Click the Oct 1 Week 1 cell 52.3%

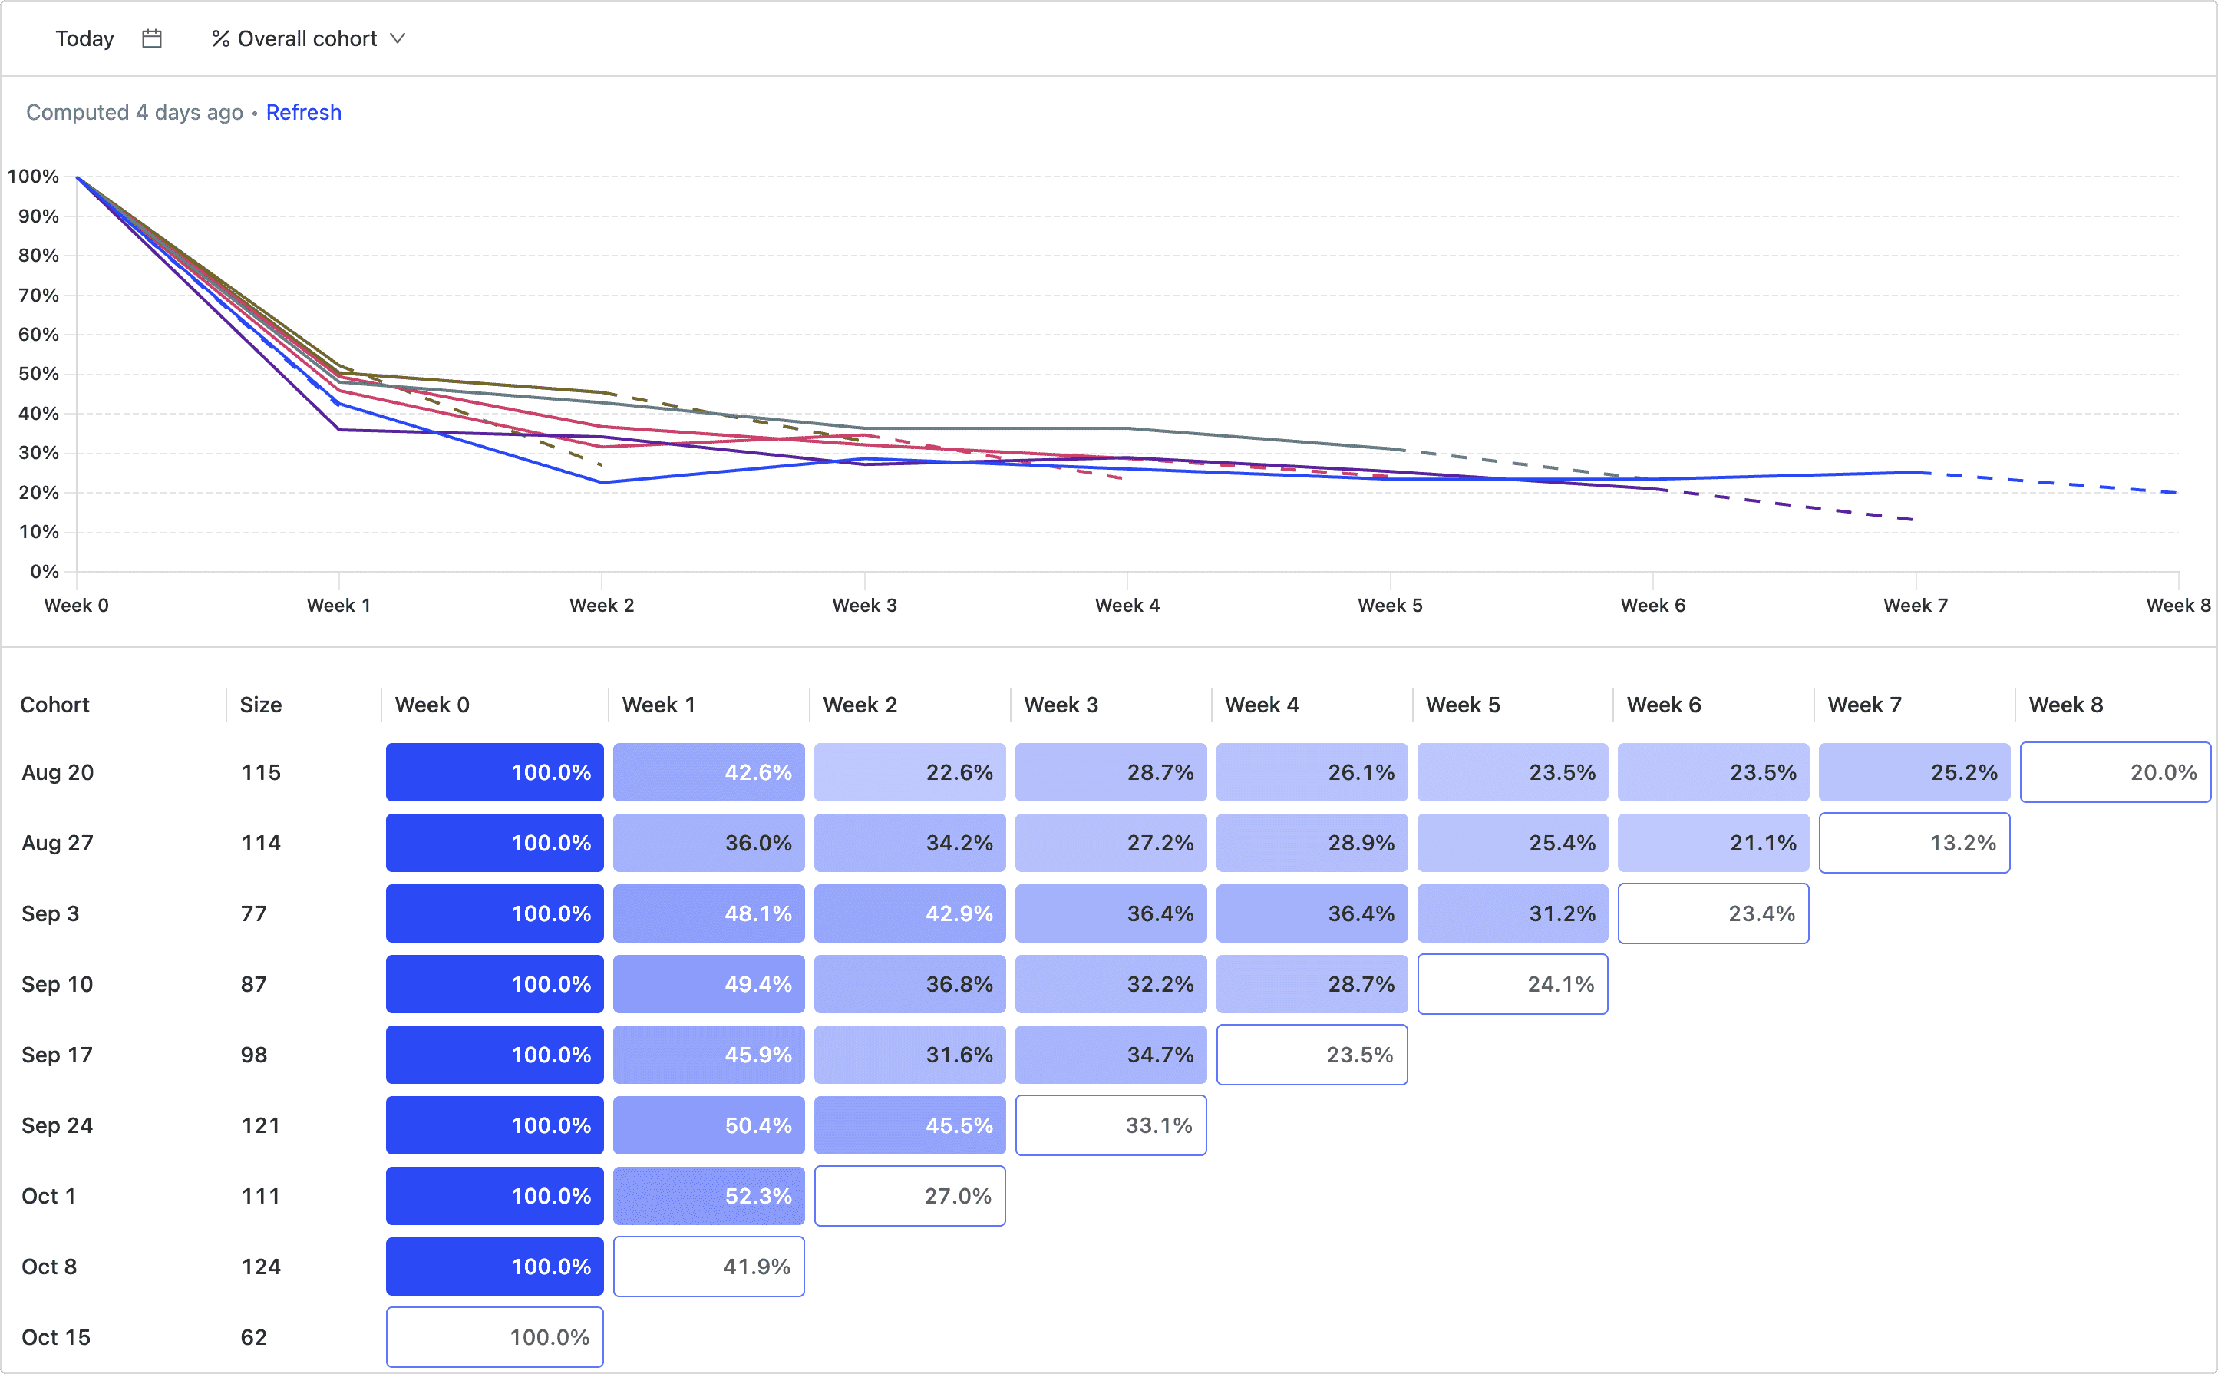[x=708, y=1196]
